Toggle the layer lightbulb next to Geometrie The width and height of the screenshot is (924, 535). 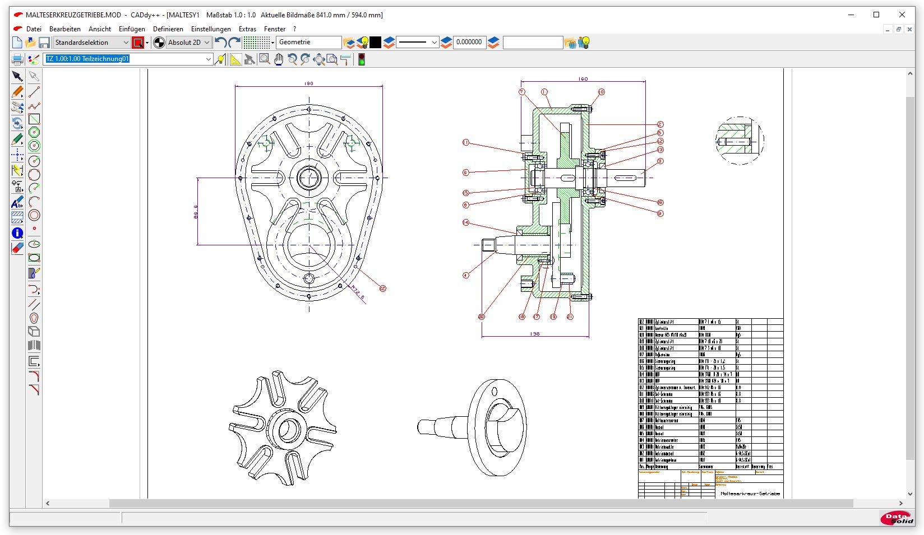tap(363, 43)
